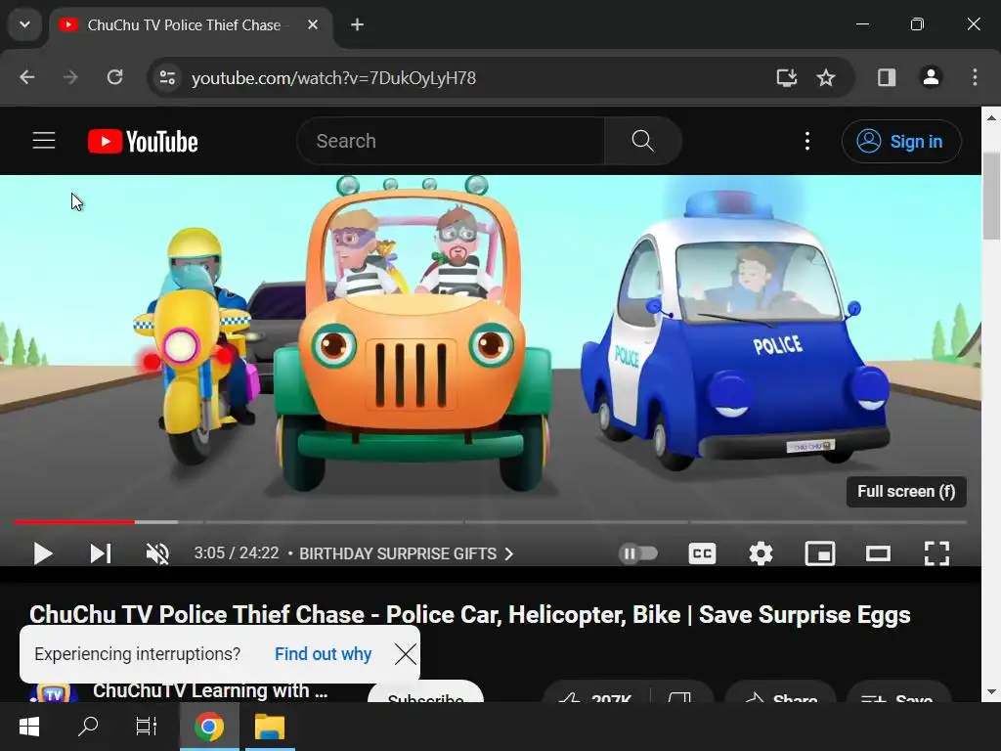Open Windows taskbar search
1001x751 pixels.
point(87,727)
